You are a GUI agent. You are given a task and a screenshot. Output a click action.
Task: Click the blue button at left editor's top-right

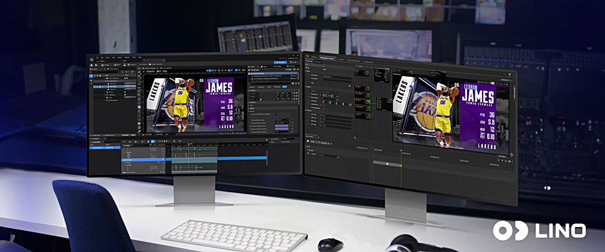(x=280, y=62)
